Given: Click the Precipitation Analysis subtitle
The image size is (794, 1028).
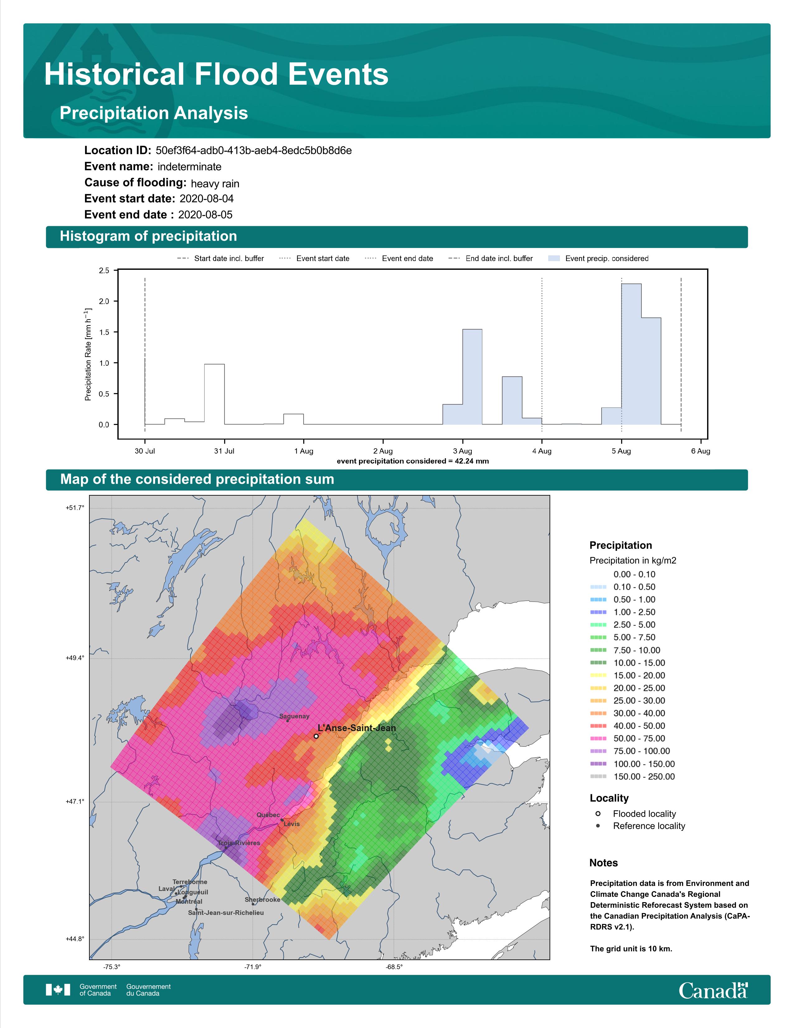Looking at the screenshot, I should pos(154,113).
